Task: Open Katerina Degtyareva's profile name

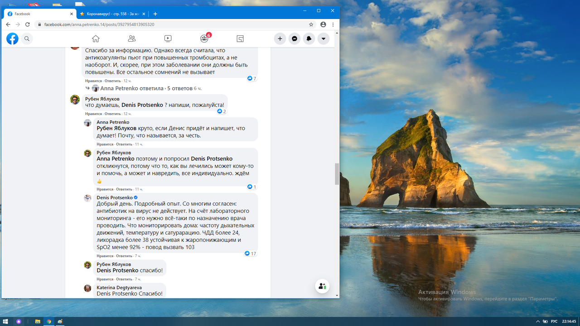Action: click(x=119, y=288)
